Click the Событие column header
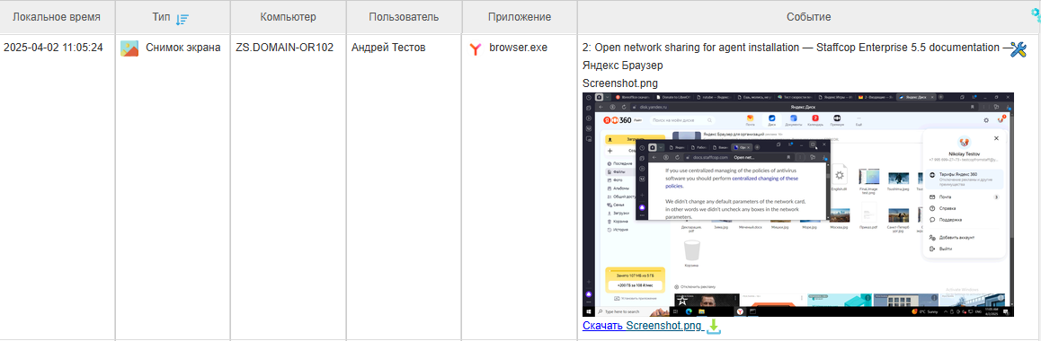Viewport: 1041px width, 341px height. pyautogui.click(x=809, y=17)
